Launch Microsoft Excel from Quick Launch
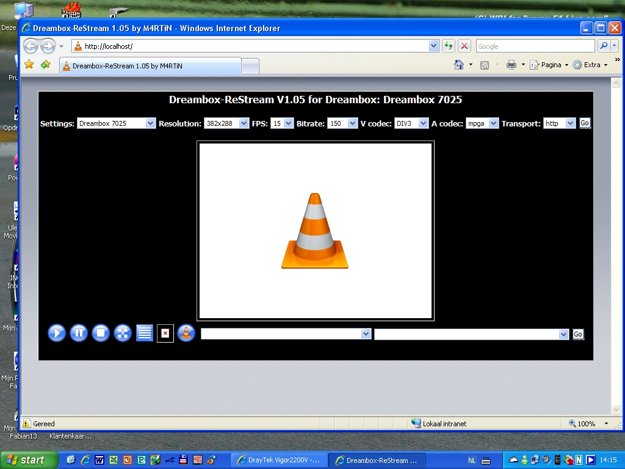The image size is (625, 469). (x=114, y=460)
